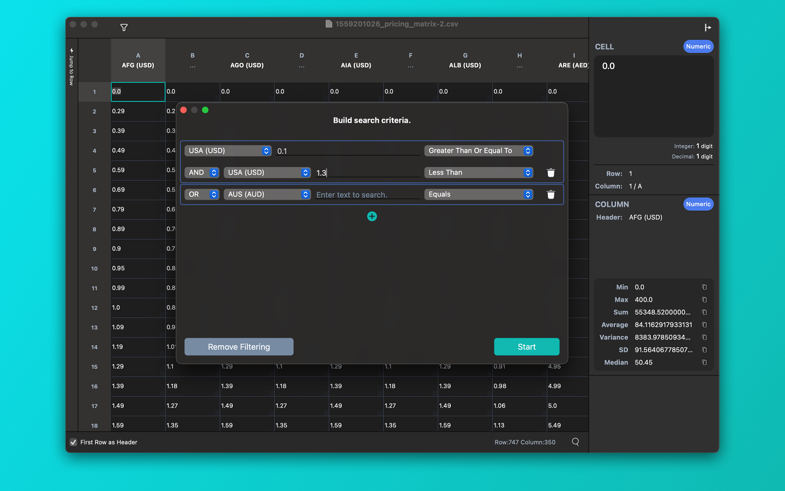Click the Numeric badge next to COLUMN

tap(698, 204)
